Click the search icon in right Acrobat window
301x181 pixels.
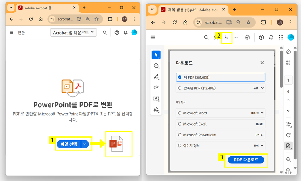(x=206, y=37)
